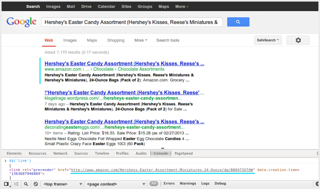The image size is (320, 189).
Task: Open the DevTools Audits panel
Action: (141, 154)
